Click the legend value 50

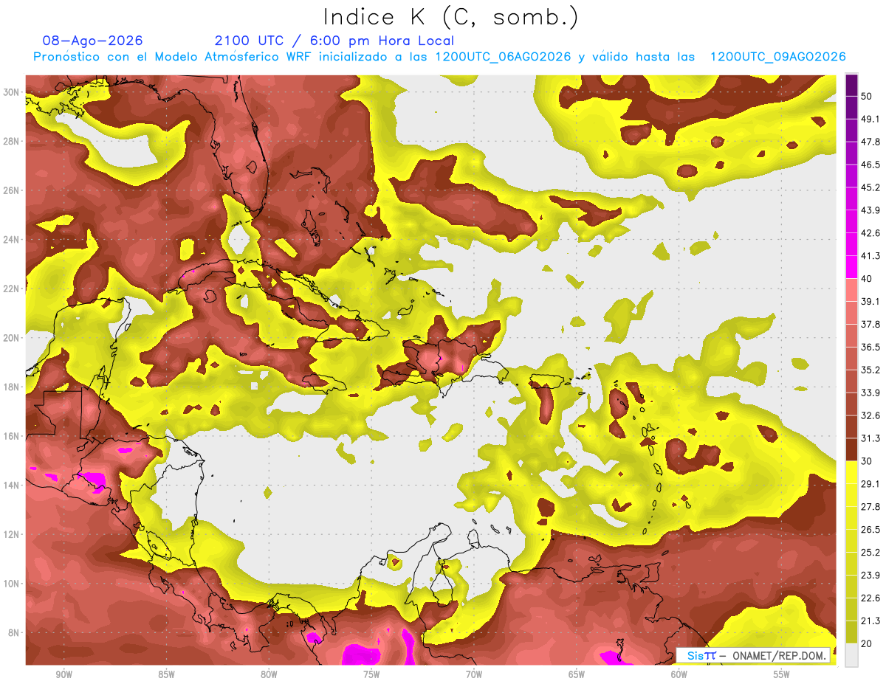(868, 96)
